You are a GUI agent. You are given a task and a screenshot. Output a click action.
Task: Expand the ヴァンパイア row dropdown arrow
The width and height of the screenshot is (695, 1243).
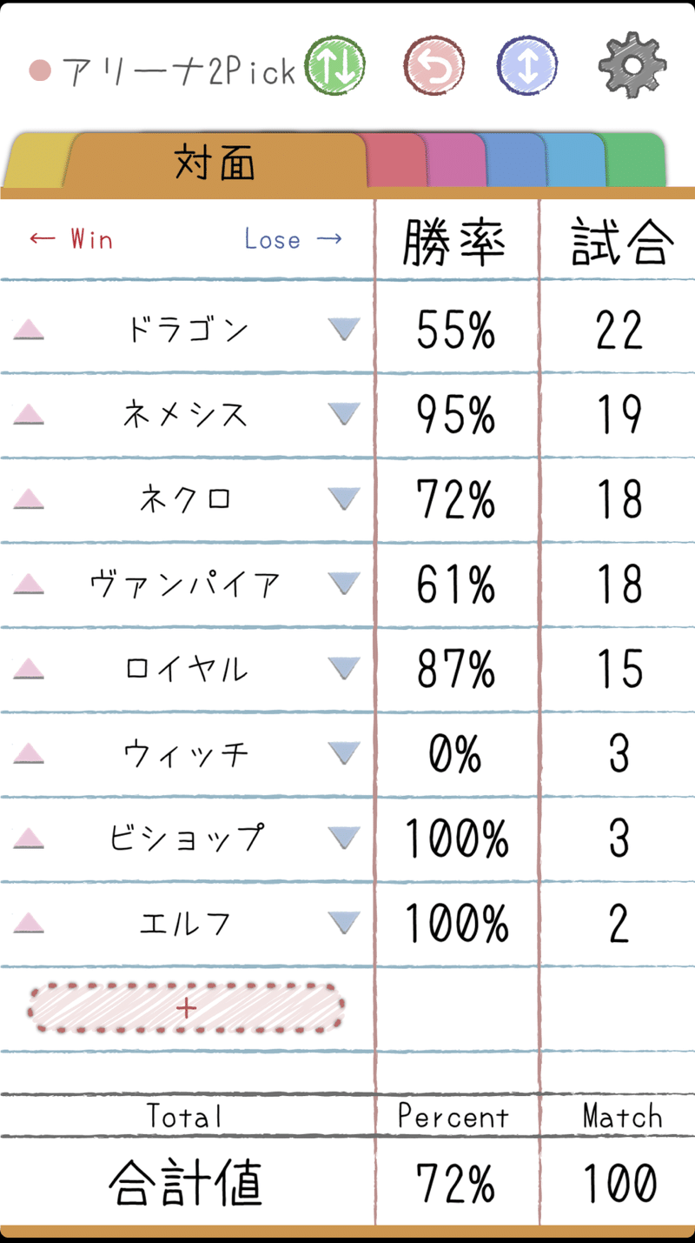pos(344,584)
